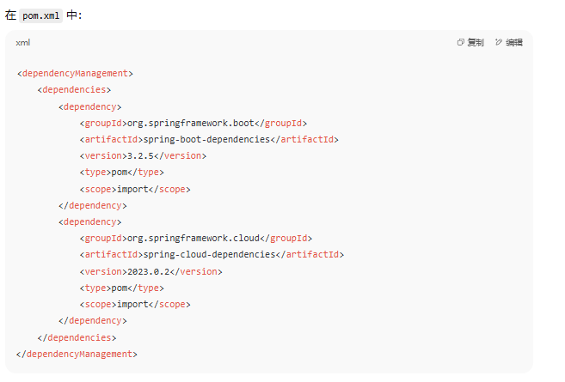Click the copy icon in code header

461,43
